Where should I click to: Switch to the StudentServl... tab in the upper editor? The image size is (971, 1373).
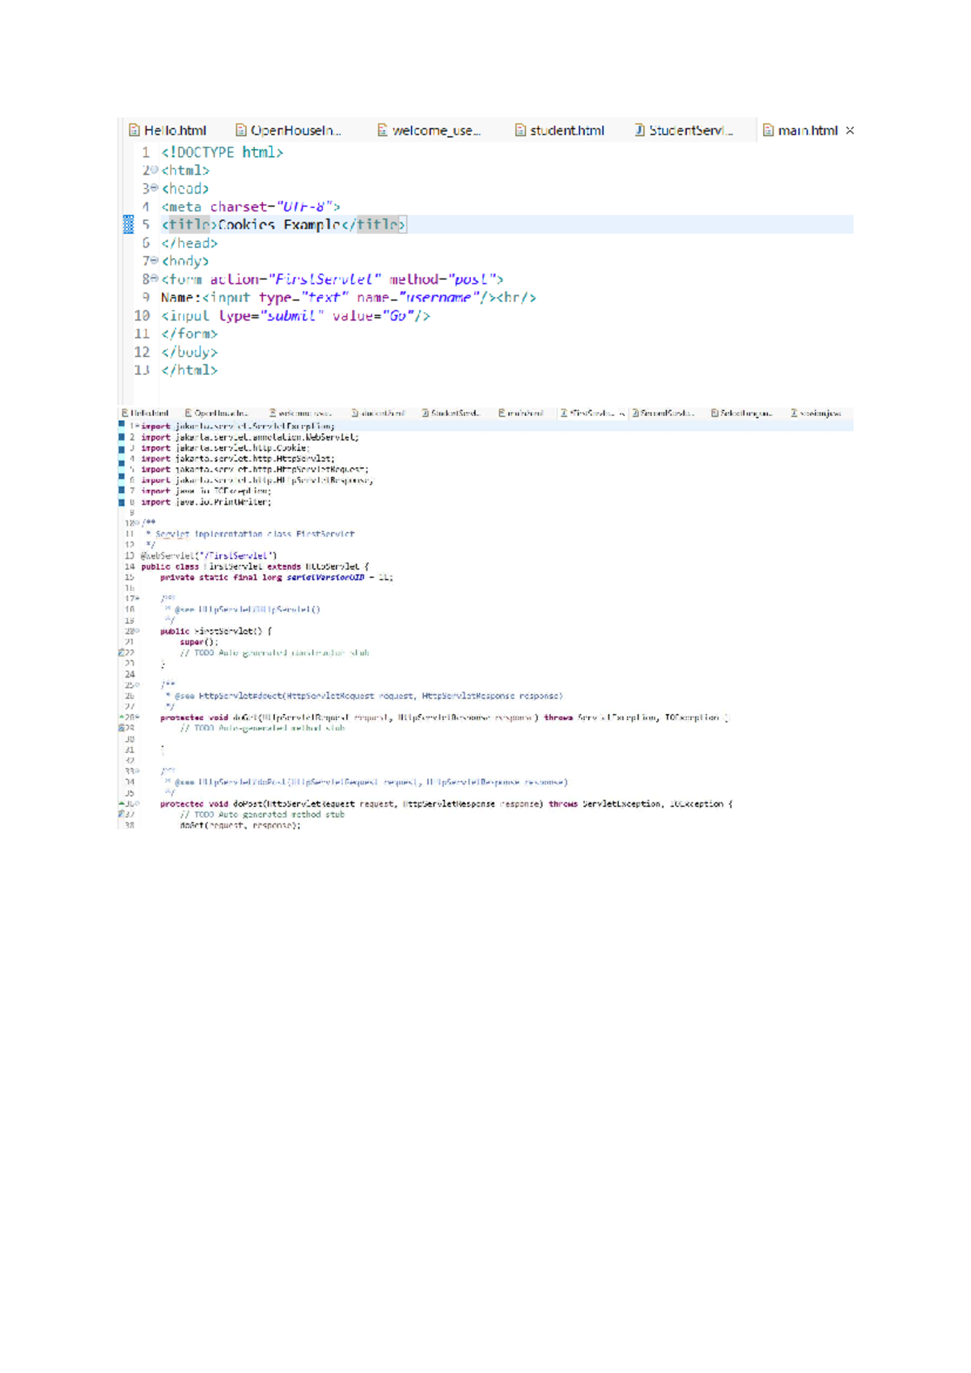click(684, 130)
